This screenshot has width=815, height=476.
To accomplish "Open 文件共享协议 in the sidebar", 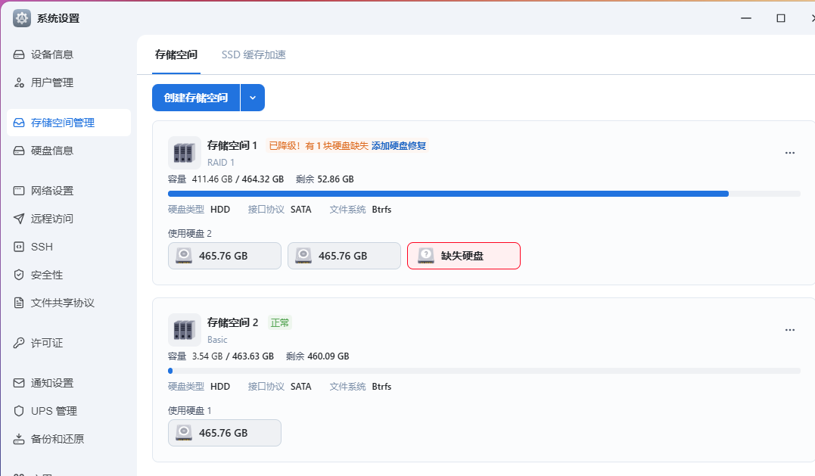I will pos(69,303).
